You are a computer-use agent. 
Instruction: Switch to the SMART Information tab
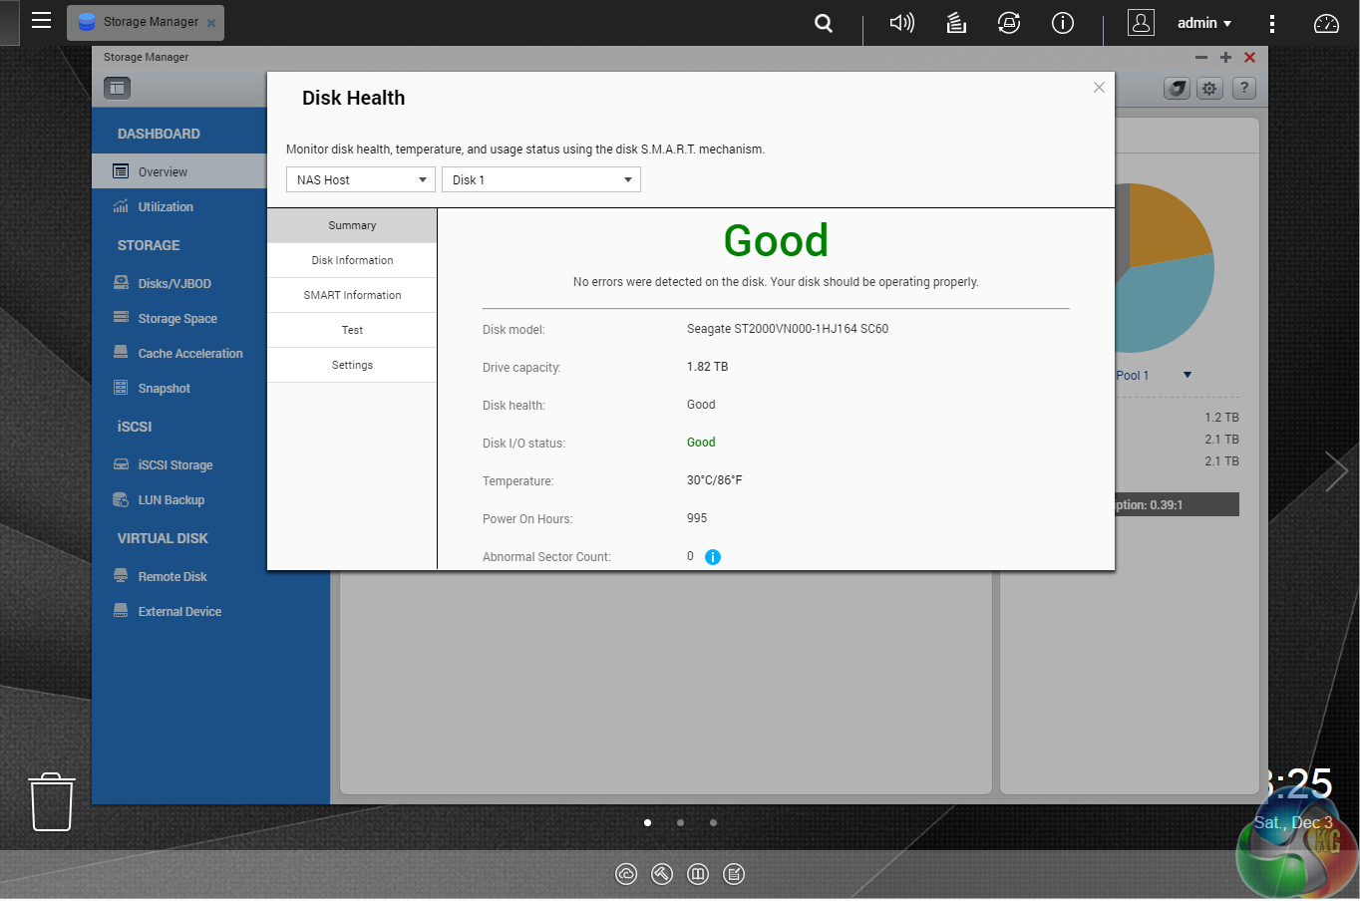tap(352, 295)
